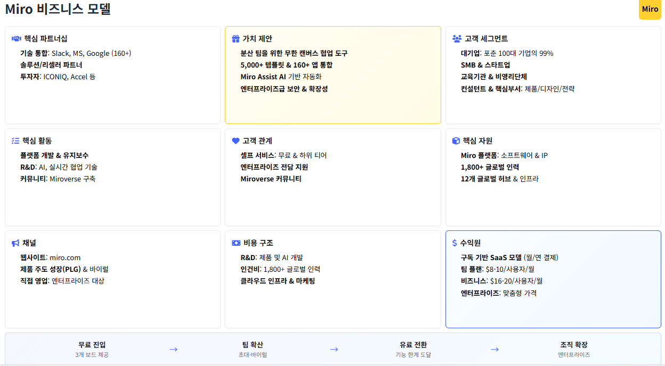The width and height of the screenshot is (665, 366).
Task: Click the 기능 한계 도달 caption
Action: point(413,355)
